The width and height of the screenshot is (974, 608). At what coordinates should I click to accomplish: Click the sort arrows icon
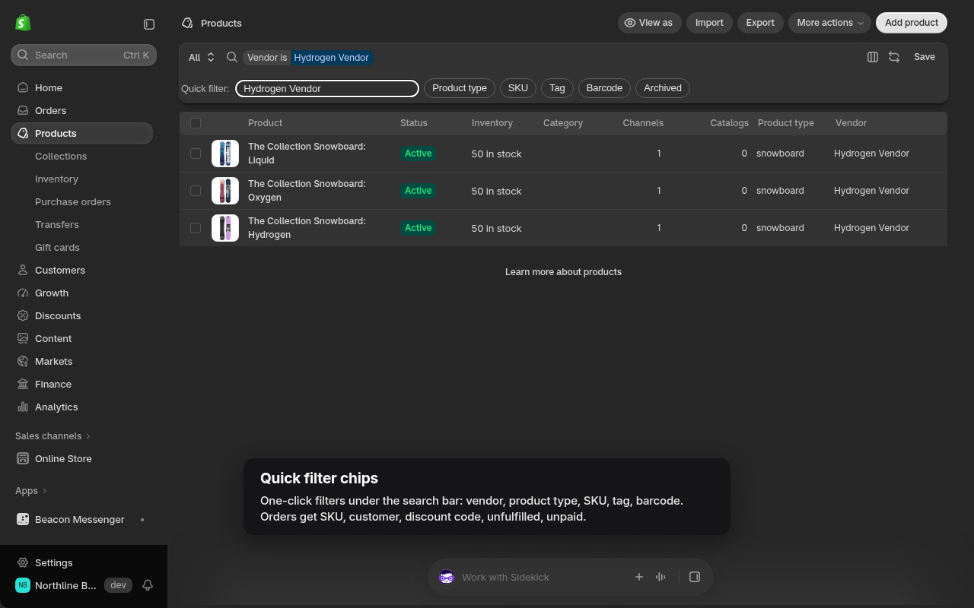pos(894,57)
